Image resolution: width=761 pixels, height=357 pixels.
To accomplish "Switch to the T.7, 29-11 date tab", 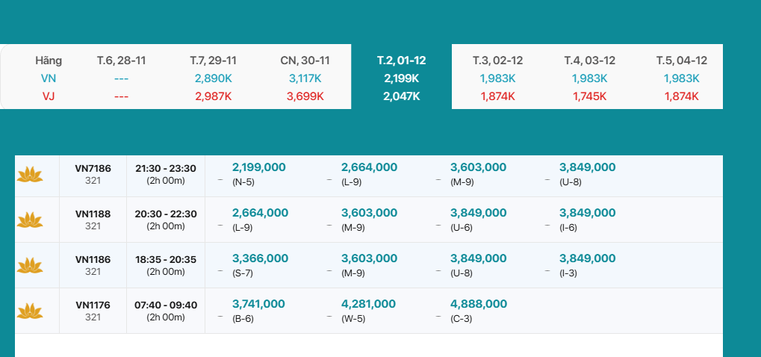I will pyautogui.click(x=213, y=60).
